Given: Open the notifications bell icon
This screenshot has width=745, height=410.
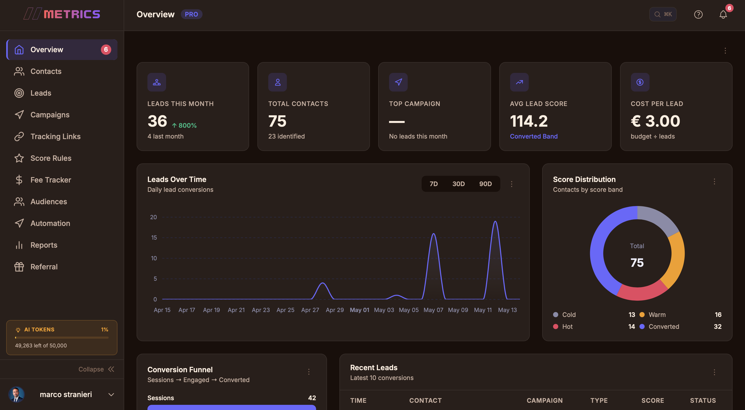Looking at the screenshot, I should point(723,14).
